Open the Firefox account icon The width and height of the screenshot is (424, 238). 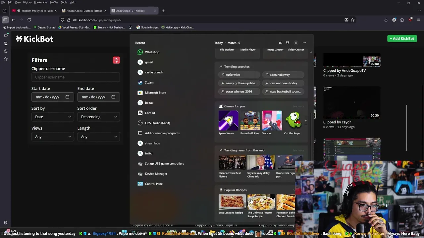point(394,20)
